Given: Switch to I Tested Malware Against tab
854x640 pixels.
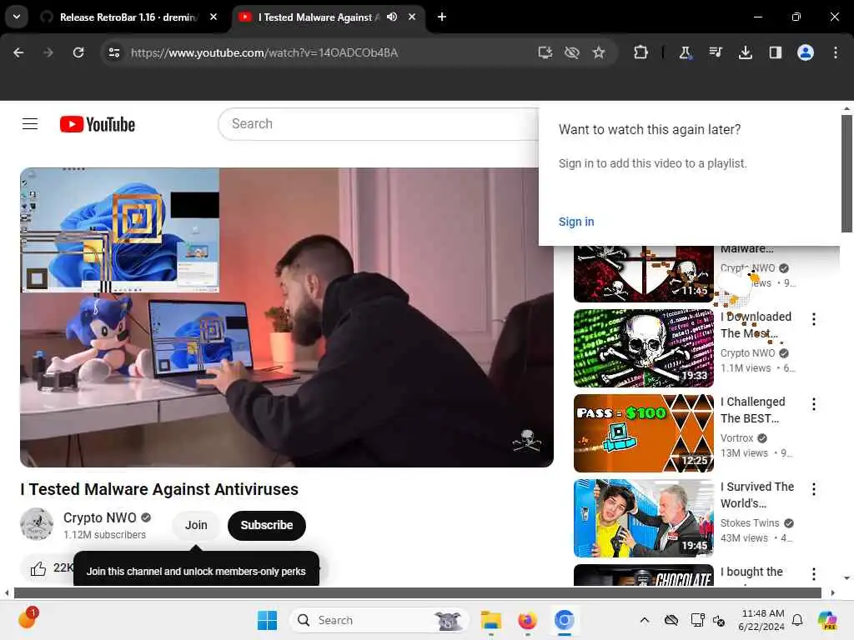Looking at the screenshot, I should click(317, 17).
